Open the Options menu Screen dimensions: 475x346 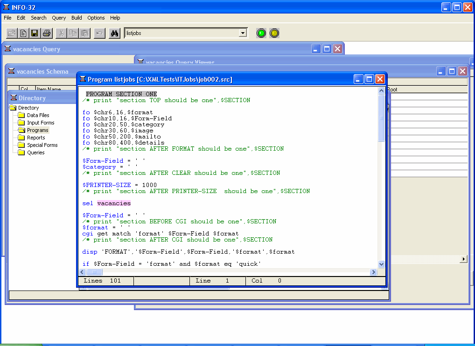(x=96, y=18)
